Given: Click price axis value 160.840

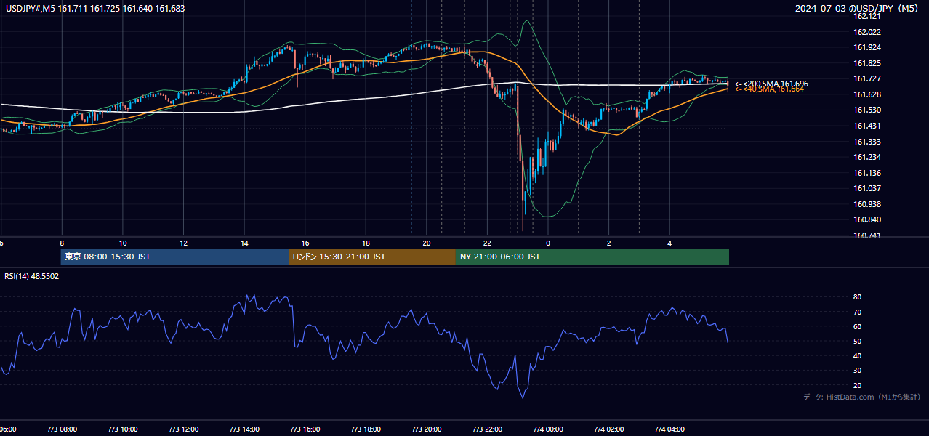Looking at the screenshot, I should 866,219.
